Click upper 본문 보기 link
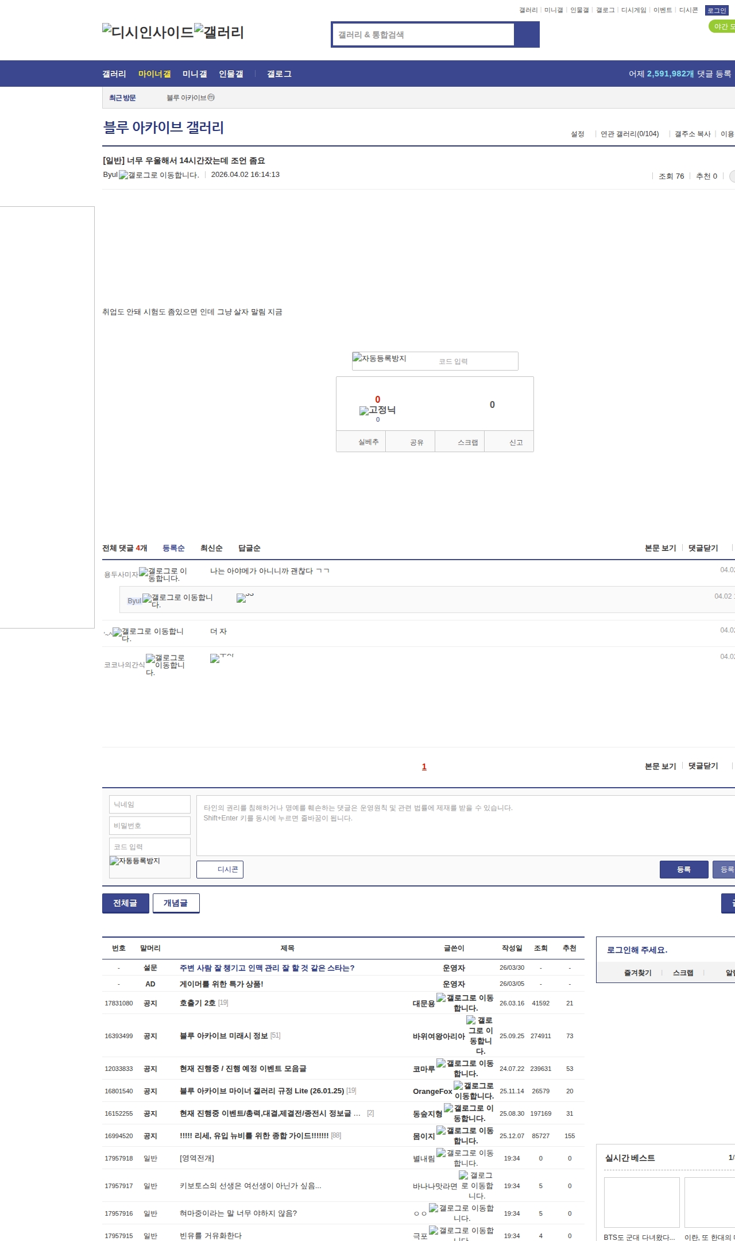This screenshot has width=735, height=1241. pyautogui.click(x=660, y=548)
